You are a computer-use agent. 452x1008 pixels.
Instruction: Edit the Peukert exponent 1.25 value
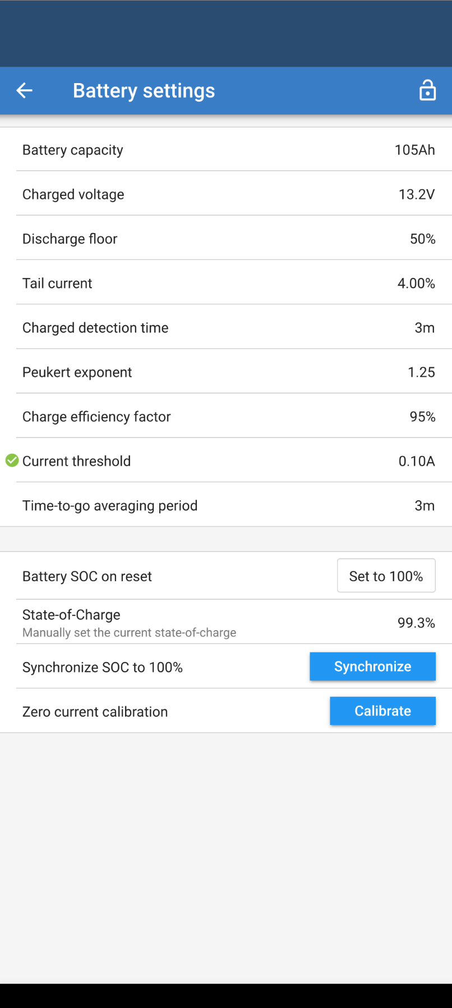[421, 372]
